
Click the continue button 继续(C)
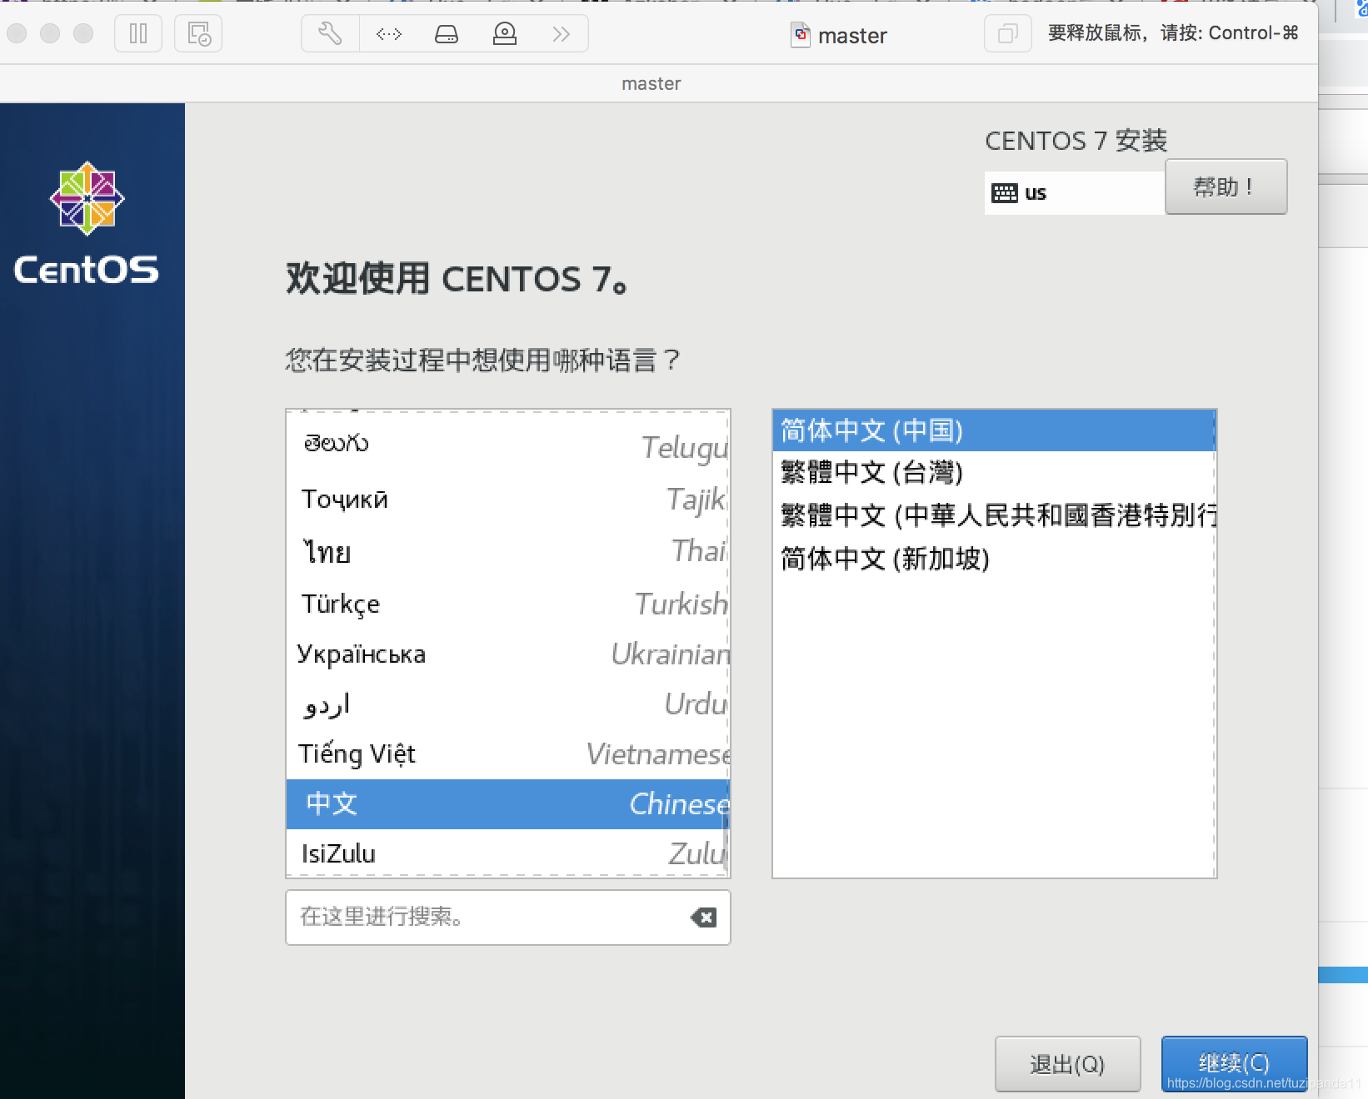(1234, 1064)
